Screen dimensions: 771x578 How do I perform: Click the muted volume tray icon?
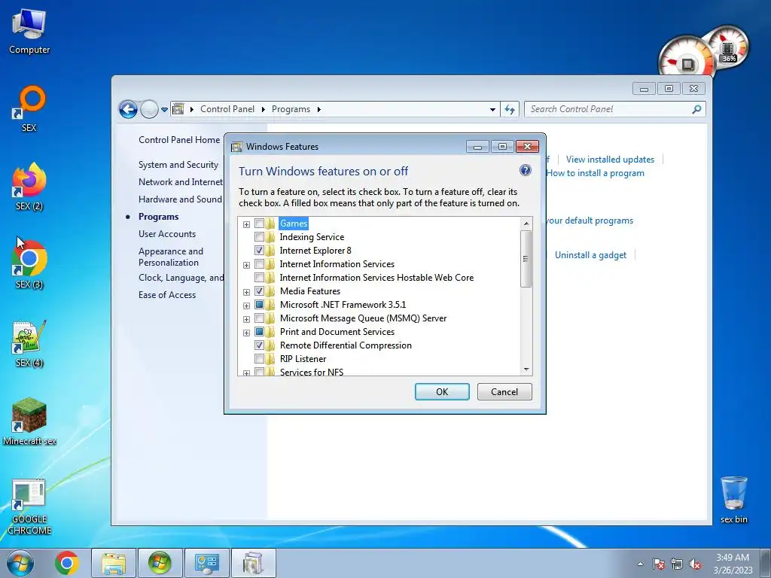tap(695, 564)
